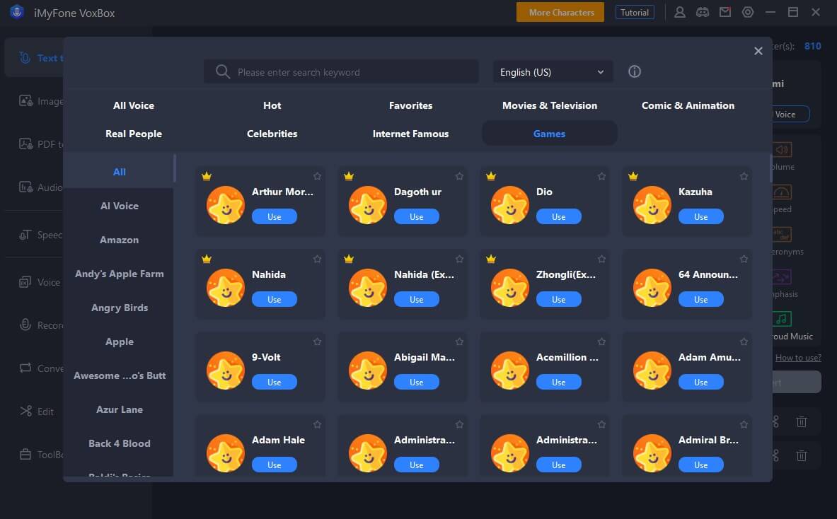
Task: Select the Back 4 Blood category
Action: (119, 443)
